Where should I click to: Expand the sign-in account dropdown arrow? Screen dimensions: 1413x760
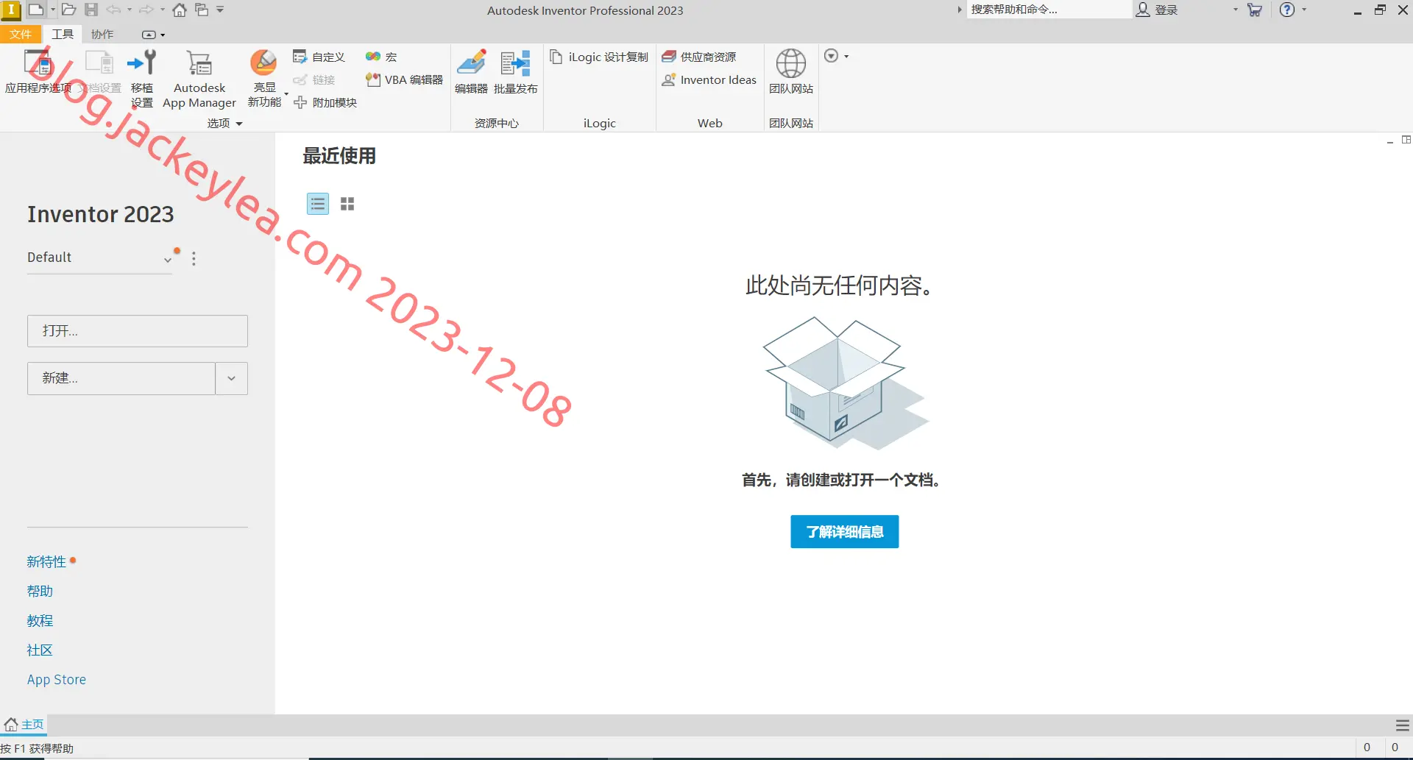tap(1236, 10)
